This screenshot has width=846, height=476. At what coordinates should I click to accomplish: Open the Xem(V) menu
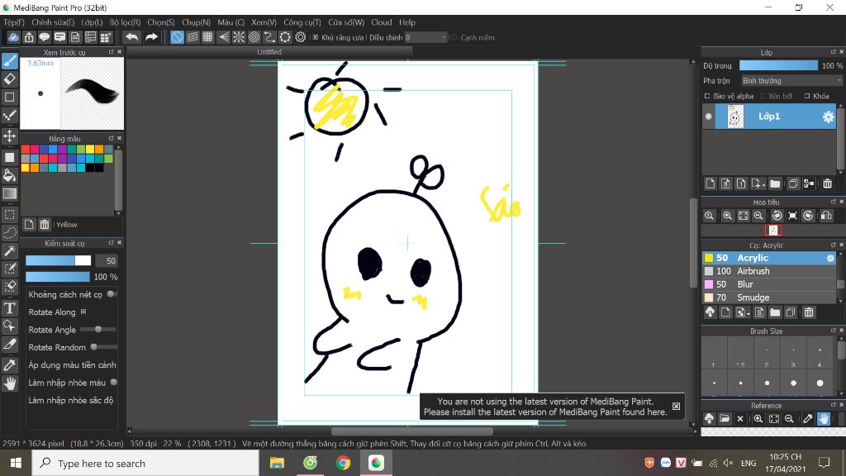coord(264,22)
